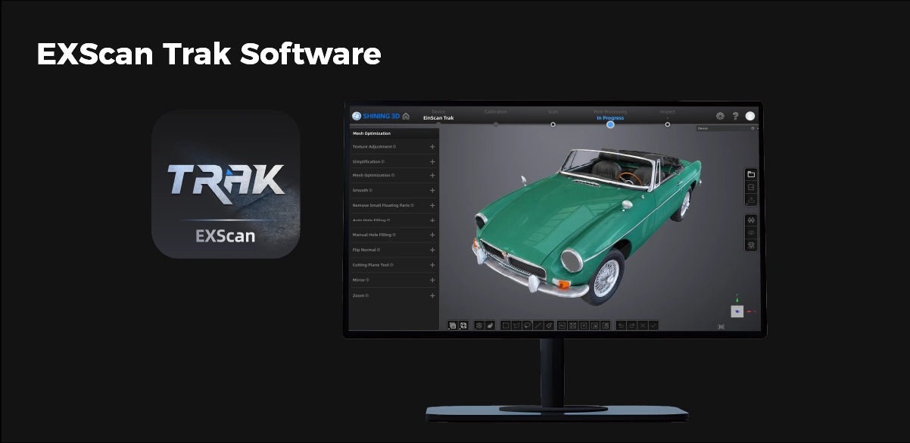The image size is (910, 443).
Task: Expand Simplification with its plus
Action: (432, 161)
